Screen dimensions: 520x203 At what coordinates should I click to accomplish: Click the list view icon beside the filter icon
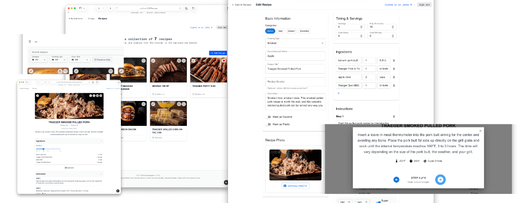(x=36, y=42)
